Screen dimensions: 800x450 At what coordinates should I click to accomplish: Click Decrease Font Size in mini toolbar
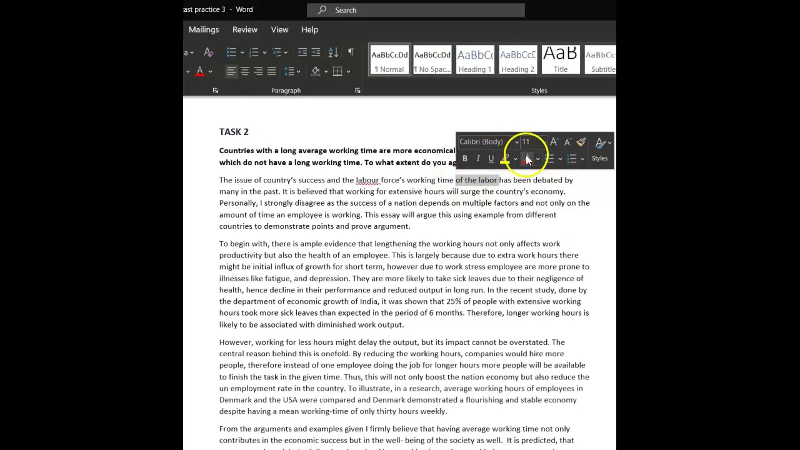point(567,142)
